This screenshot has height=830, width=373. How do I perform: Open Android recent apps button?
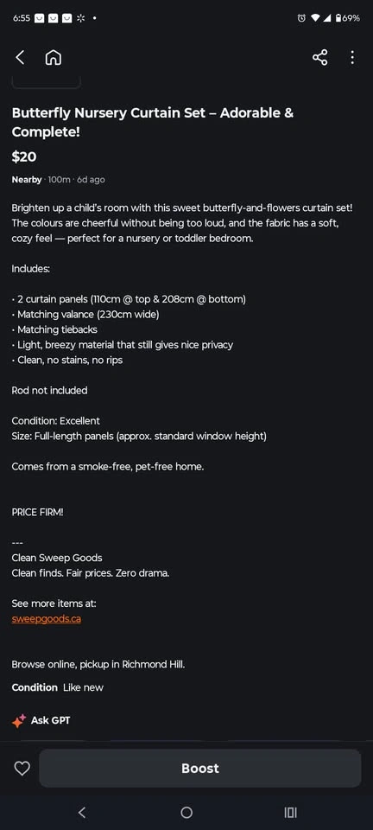coord(291,813)
